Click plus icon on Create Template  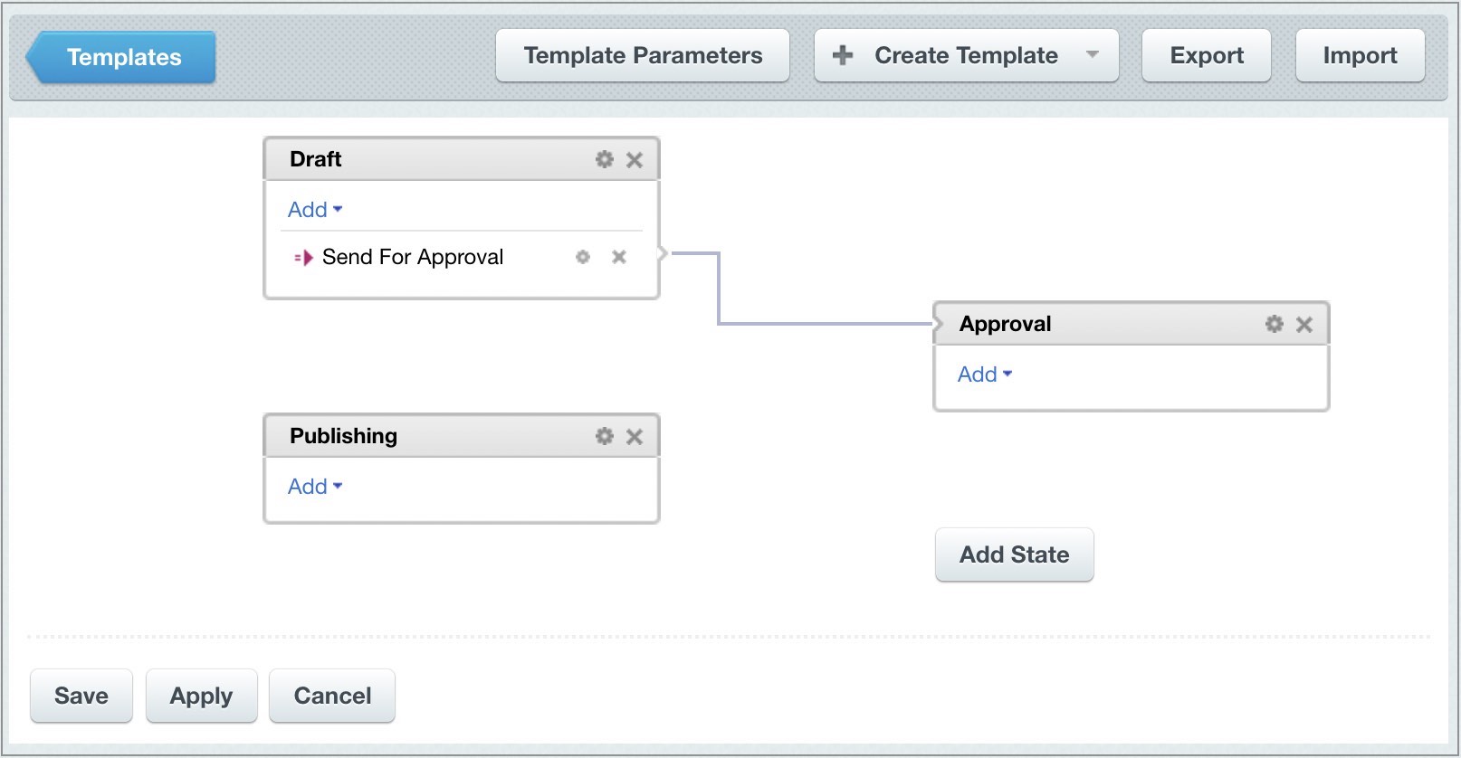[x=843, y=55]
